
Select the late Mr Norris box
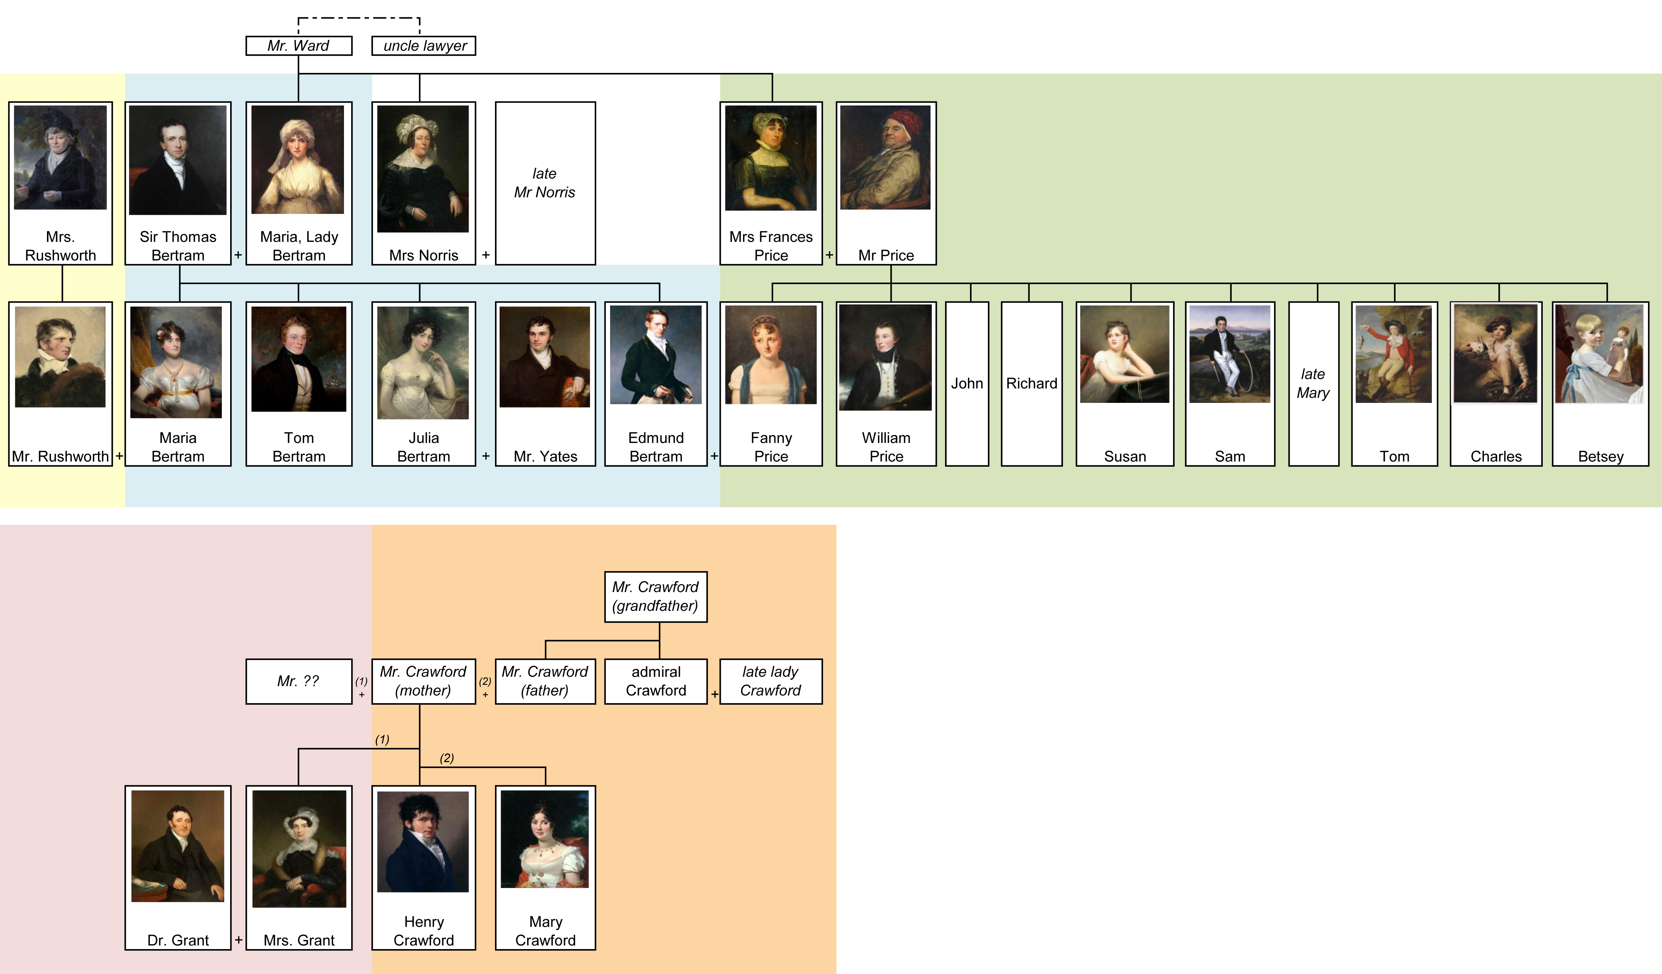(x=546, y=183)
